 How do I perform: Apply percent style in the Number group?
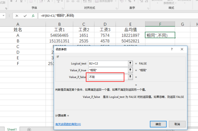(130, 1)
